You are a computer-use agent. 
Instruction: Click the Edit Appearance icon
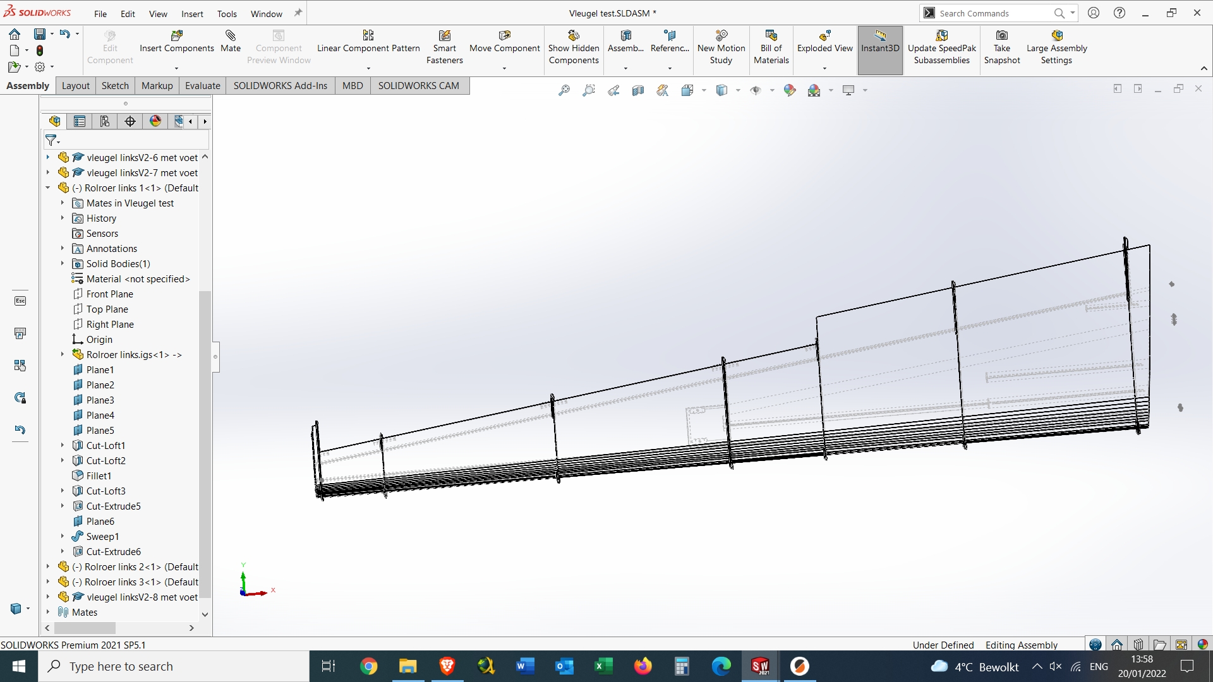[790, 91]
